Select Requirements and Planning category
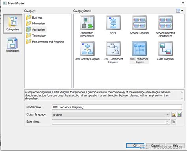 click(x=45, y=42)
